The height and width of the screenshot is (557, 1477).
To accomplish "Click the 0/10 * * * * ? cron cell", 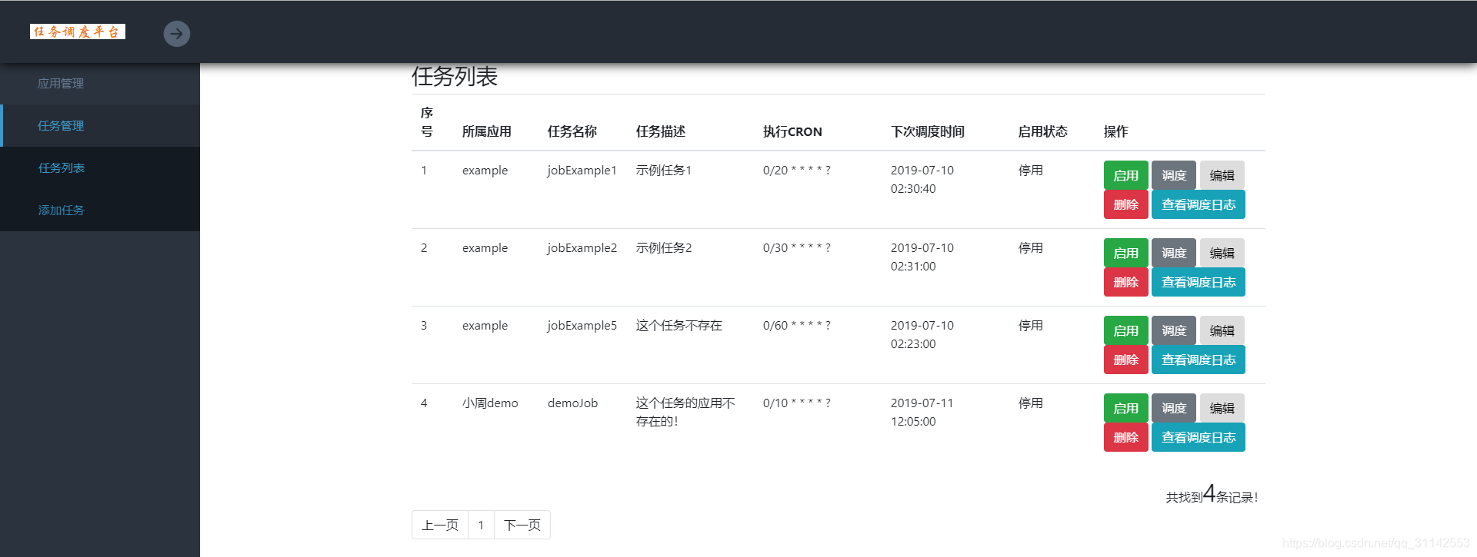I will tap(797, 403).
